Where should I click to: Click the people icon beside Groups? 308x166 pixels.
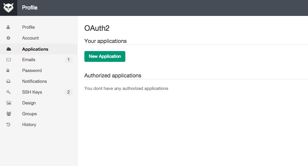8,114
